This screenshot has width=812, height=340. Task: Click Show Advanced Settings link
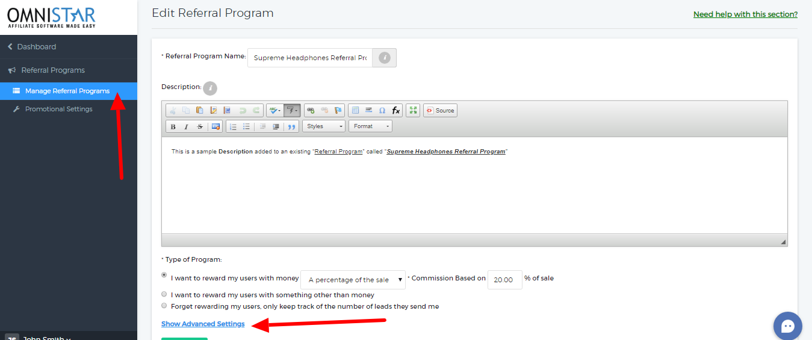pyautogui.click(x=203, y=324)
